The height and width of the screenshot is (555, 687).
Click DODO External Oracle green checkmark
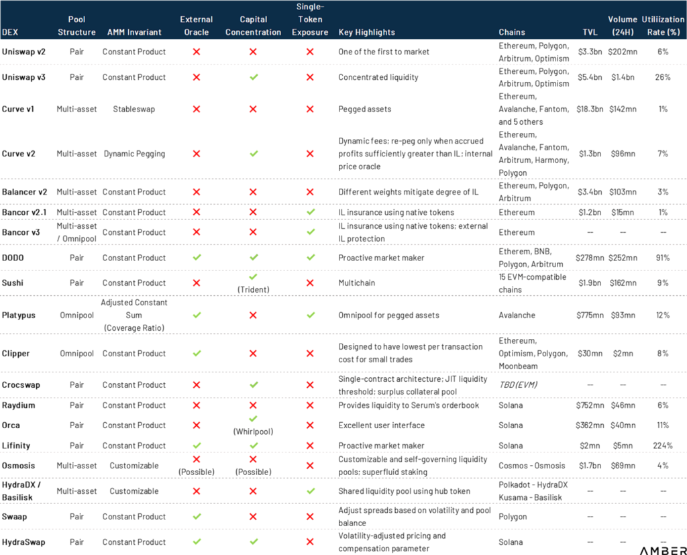[x=197, y=257]
